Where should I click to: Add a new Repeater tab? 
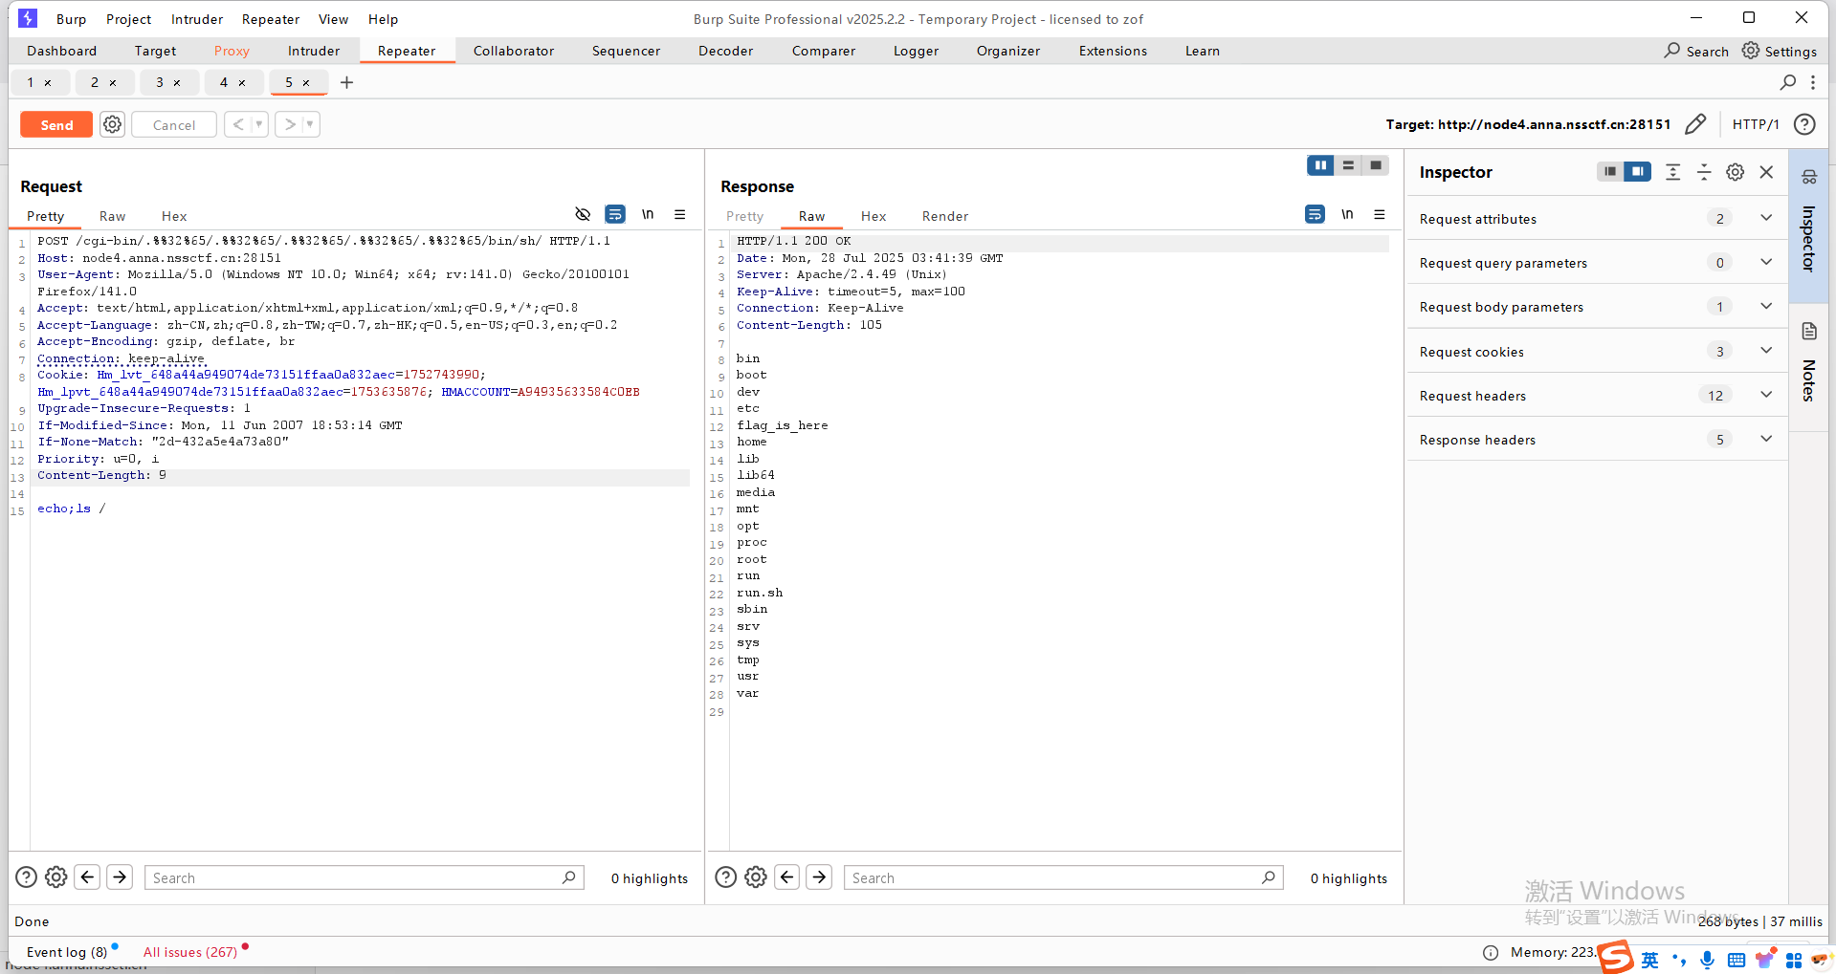pyautogui.click(x=346, y=82)
